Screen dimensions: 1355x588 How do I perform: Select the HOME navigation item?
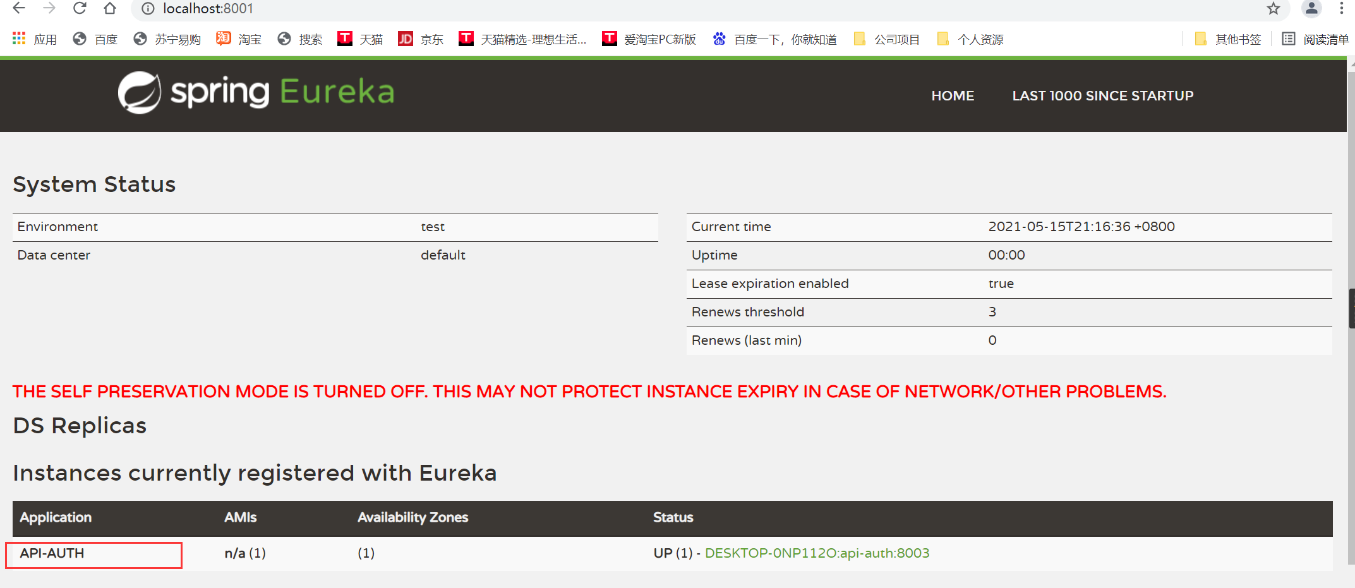[953, 95]
